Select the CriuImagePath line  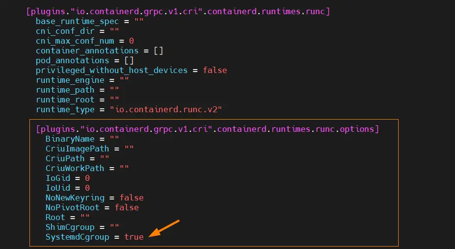point(90,149)
